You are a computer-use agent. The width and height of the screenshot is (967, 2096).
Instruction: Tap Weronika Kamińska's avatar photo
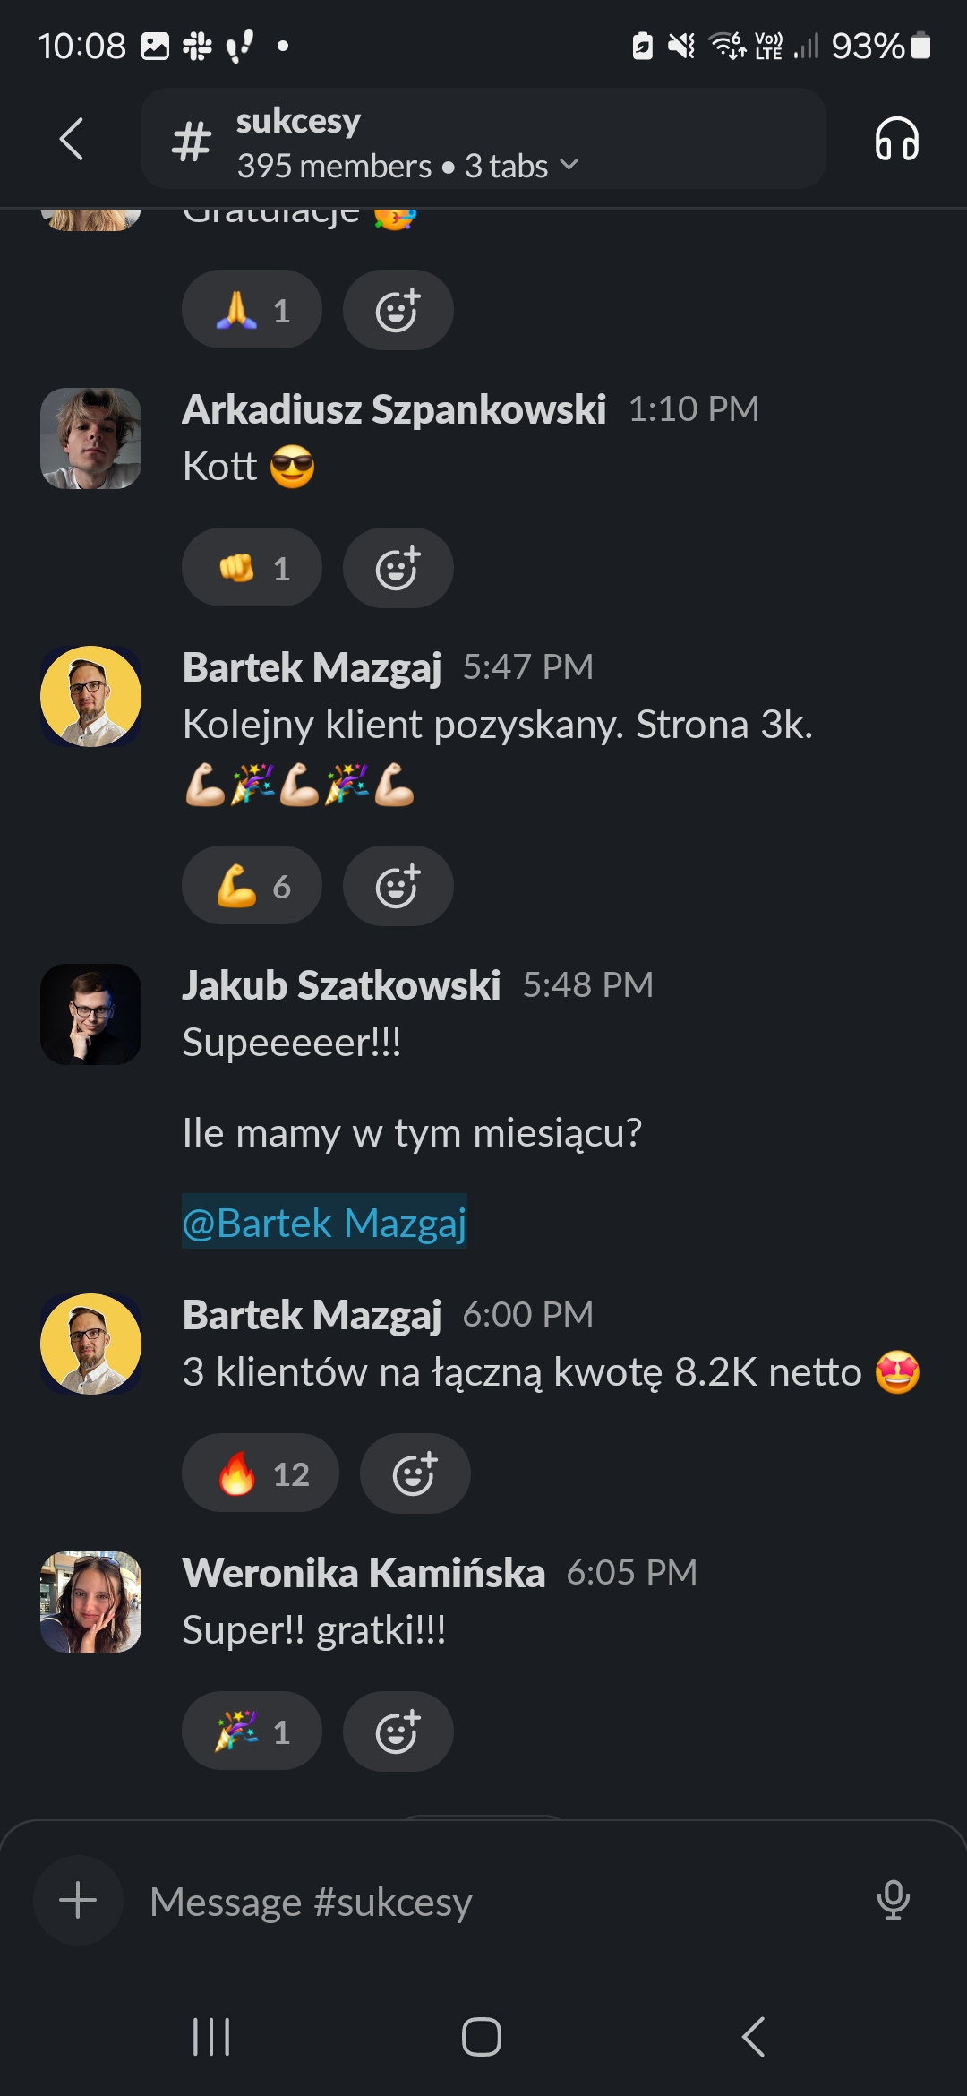(90, 1602)
